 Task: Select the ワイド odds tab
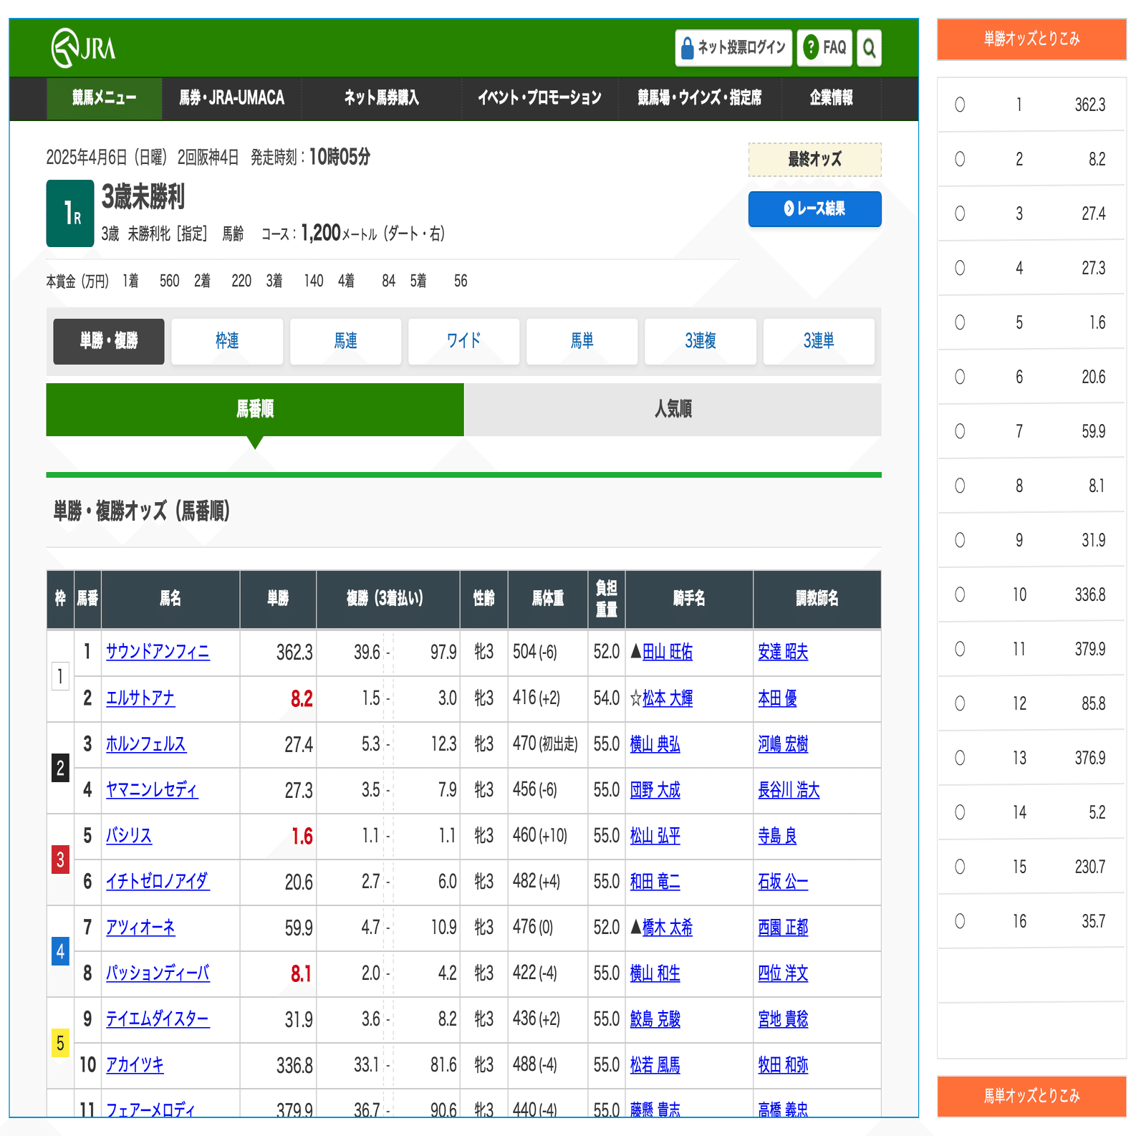tap(463, 341)
